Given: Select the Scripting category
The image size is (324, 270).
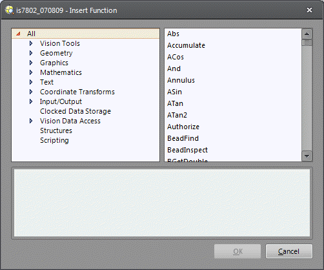Looking at the screenshot, I should point(54,140).
